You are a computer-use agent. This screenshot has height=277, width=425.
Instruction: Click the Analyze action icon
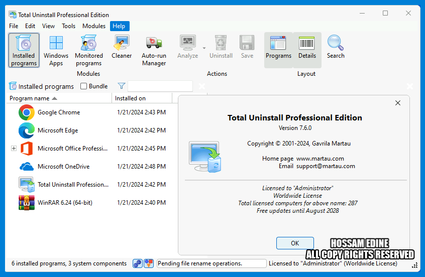pyautogui.click(x=187, y=43)
